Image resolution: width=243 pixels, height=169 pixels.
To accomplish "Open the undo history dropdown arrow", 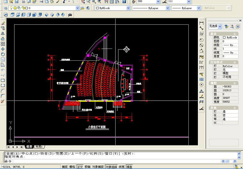I will 69,2.
